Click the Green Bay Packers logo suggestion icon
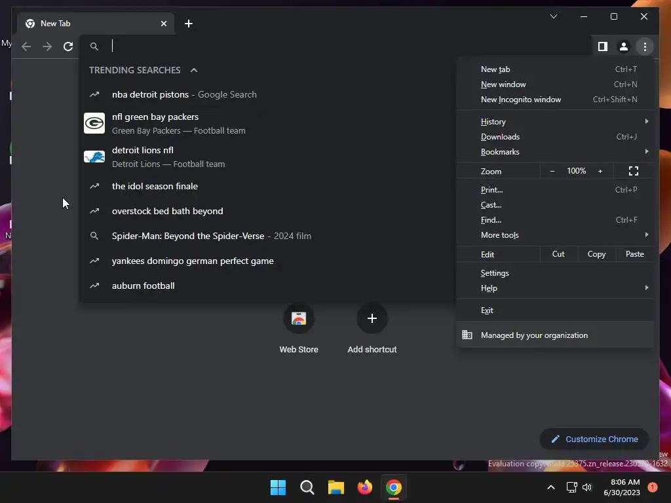671x503 pixels. point(94,123)
